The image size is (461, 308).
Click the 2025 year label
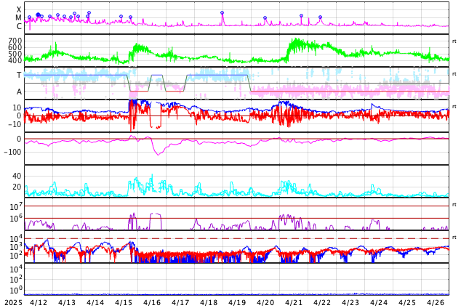[x=14, y=303]
